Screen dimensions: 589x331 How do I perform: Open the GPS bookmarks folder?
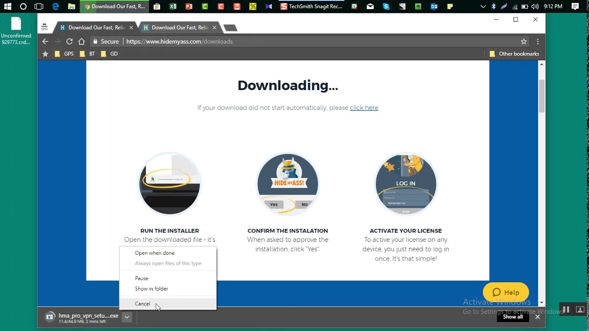64,54
